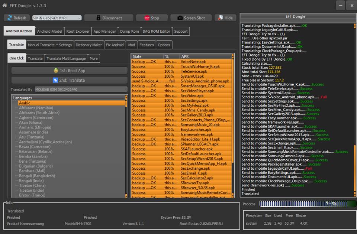Open the Support tab

(181, 31)
